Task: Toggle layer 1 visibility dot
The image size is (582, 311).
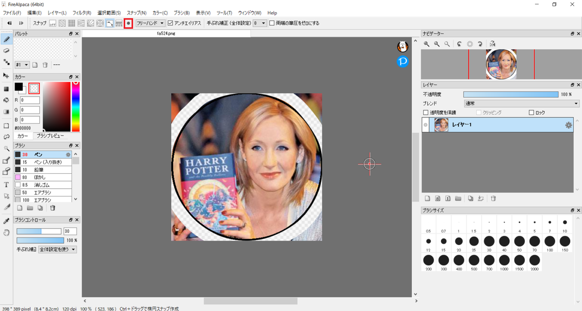Action: click(426, 125)
